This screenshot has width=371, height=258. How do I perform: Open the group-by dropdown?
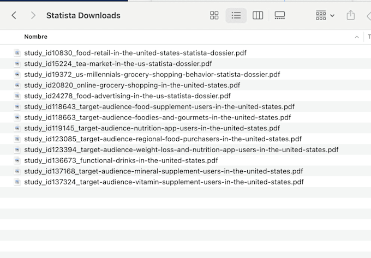click(325, 16)
